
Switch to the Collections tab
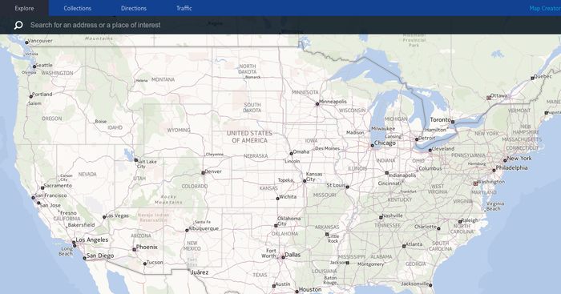(77, 8)
